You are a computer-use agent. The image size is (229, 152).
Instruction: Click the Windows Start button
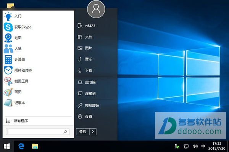click(7, 146)
